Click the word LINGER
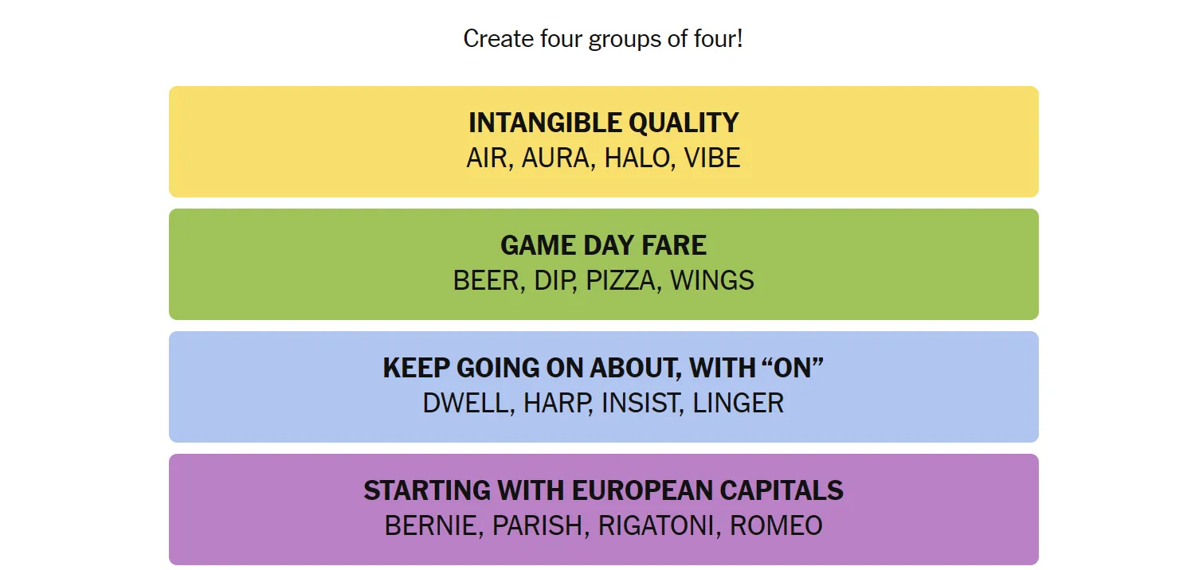 tap(738, 403)
